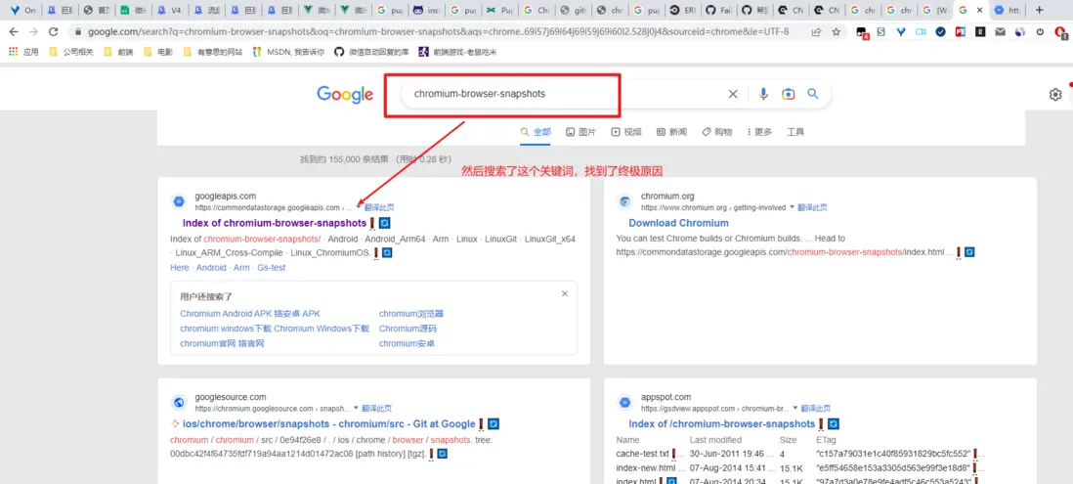Click 翻译此页 for the chromium.org result
The image size is (1073, 484).
click(813, 207)
